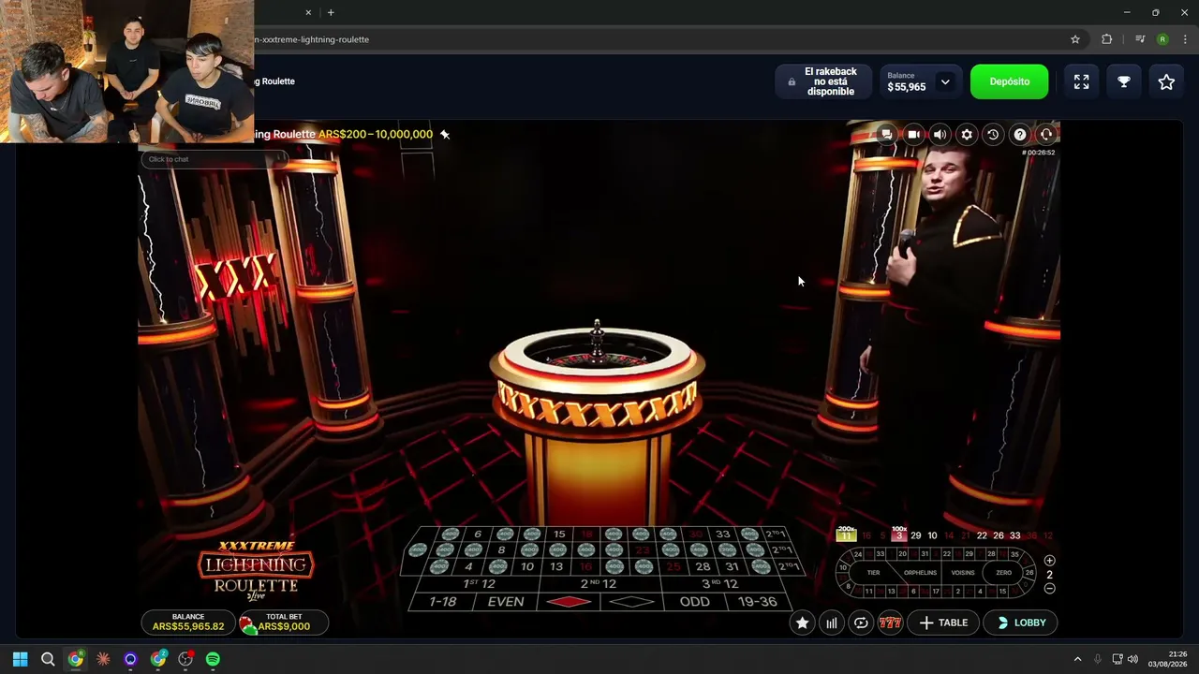The height and width of the screenshot is (674, 1199).
Task: Open game settings gear
Action: 967,135
